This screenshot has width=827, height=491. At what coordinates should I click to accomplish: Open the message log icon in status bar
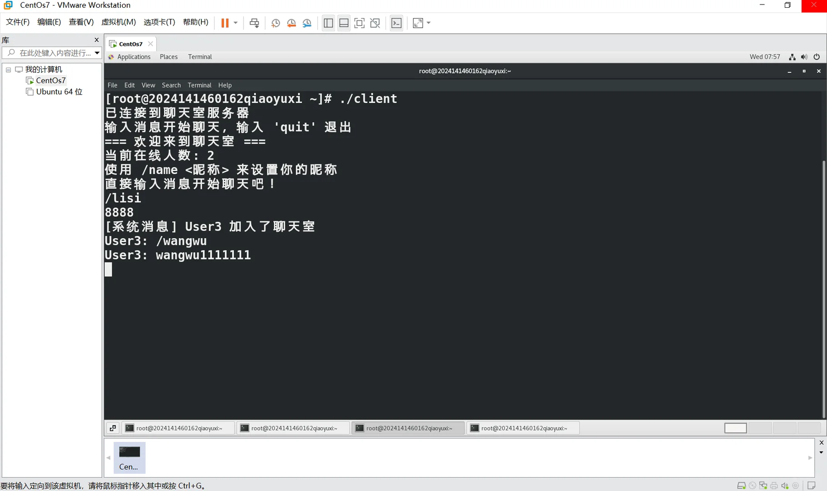click(812, 486)
